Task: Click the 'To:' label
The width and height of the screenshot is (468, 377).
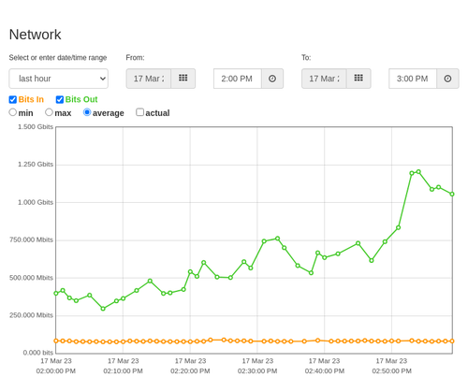Action: tap(306, 58)
